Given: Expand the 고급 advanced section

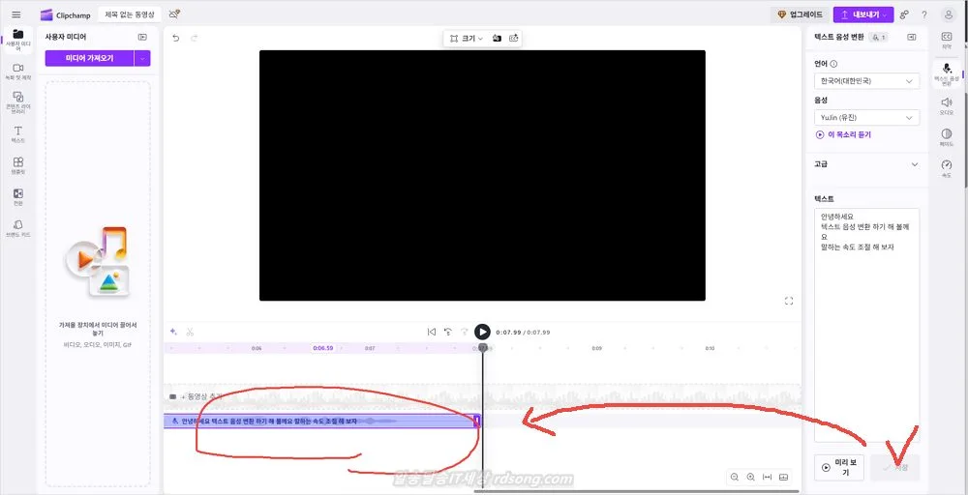Looking at the screenshot, I should pos(914,164).
